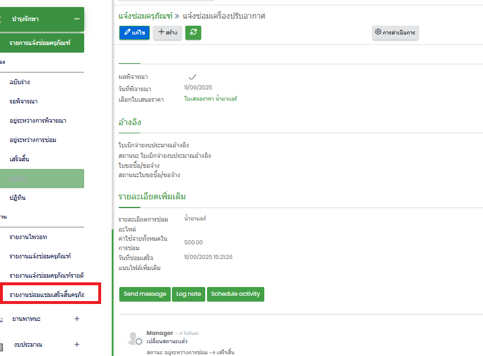Select รอพิจารณา in the sidebar
Viewport: 483px width, 356px height.
(x=23, y=102)
